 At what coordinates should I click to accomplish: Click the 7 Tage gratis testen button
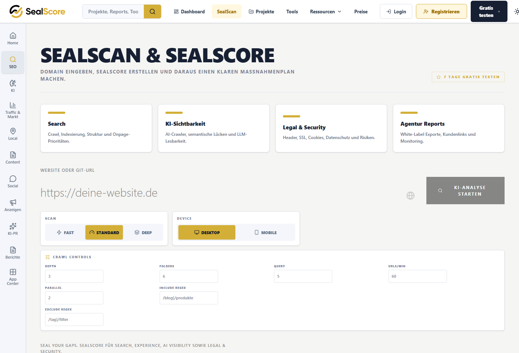click(x=468, y=77)
